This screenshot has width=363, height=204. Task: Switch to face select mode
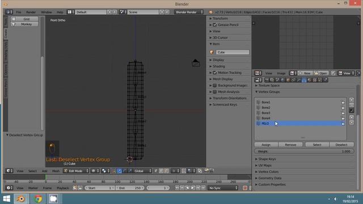166,171
